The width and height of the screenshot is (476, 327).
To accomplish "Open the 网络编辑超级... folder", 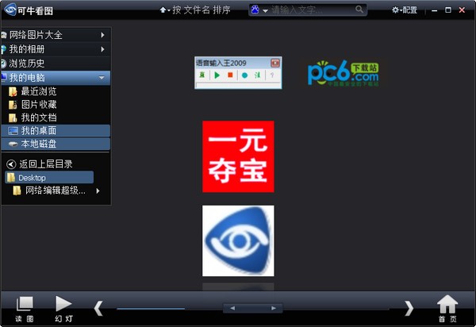I will [56, 190].
